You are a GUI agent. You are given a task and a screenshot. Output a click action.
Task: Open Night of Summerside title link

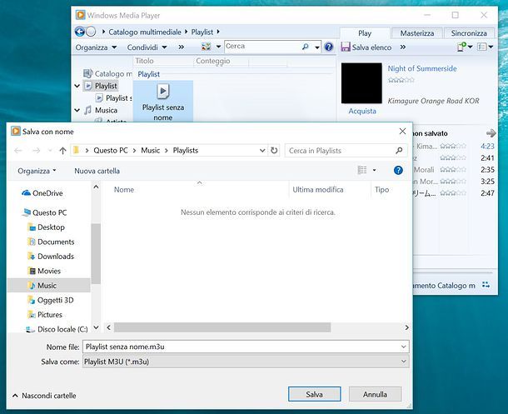click(422, 68)
